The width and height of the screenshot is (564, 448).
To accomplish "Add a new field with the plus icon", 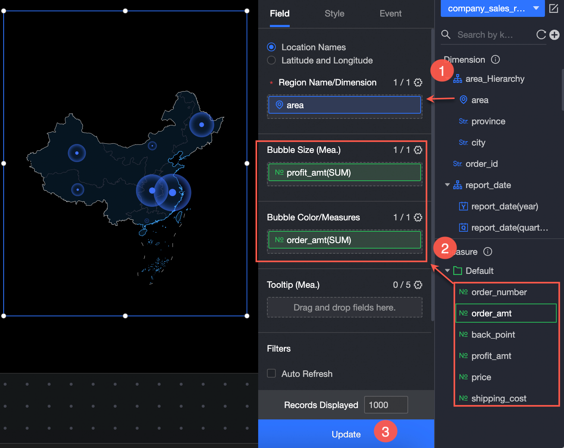I will (x=554, y=35).
